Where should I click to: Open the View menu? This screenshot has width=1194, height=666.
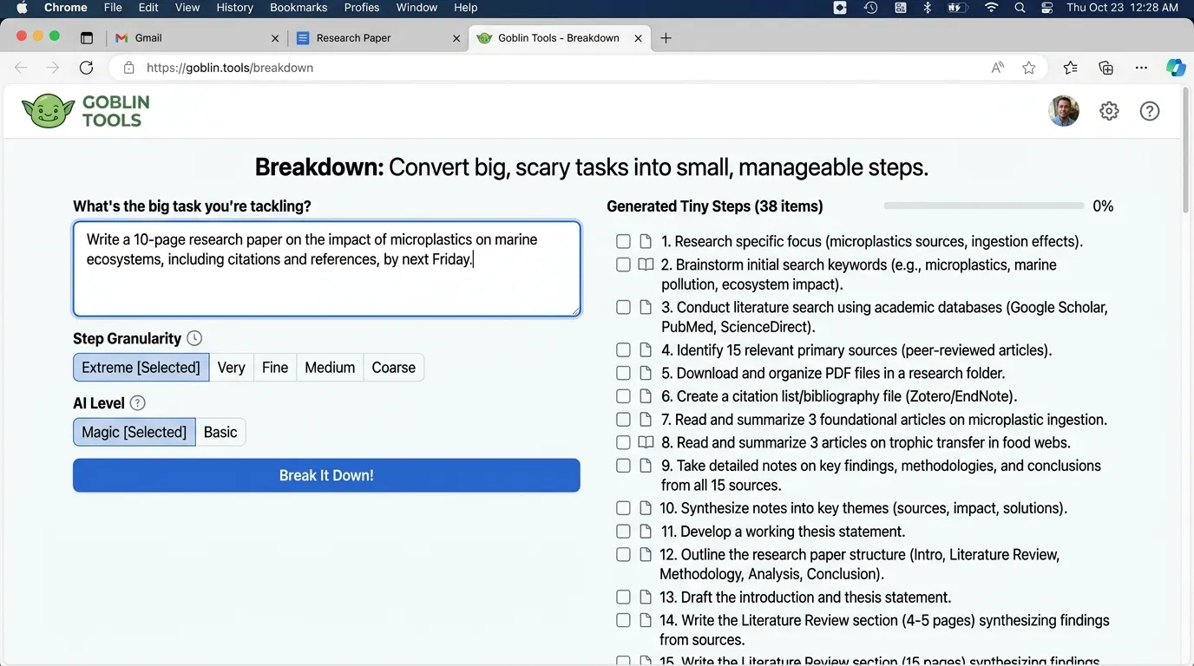point(187,8)
